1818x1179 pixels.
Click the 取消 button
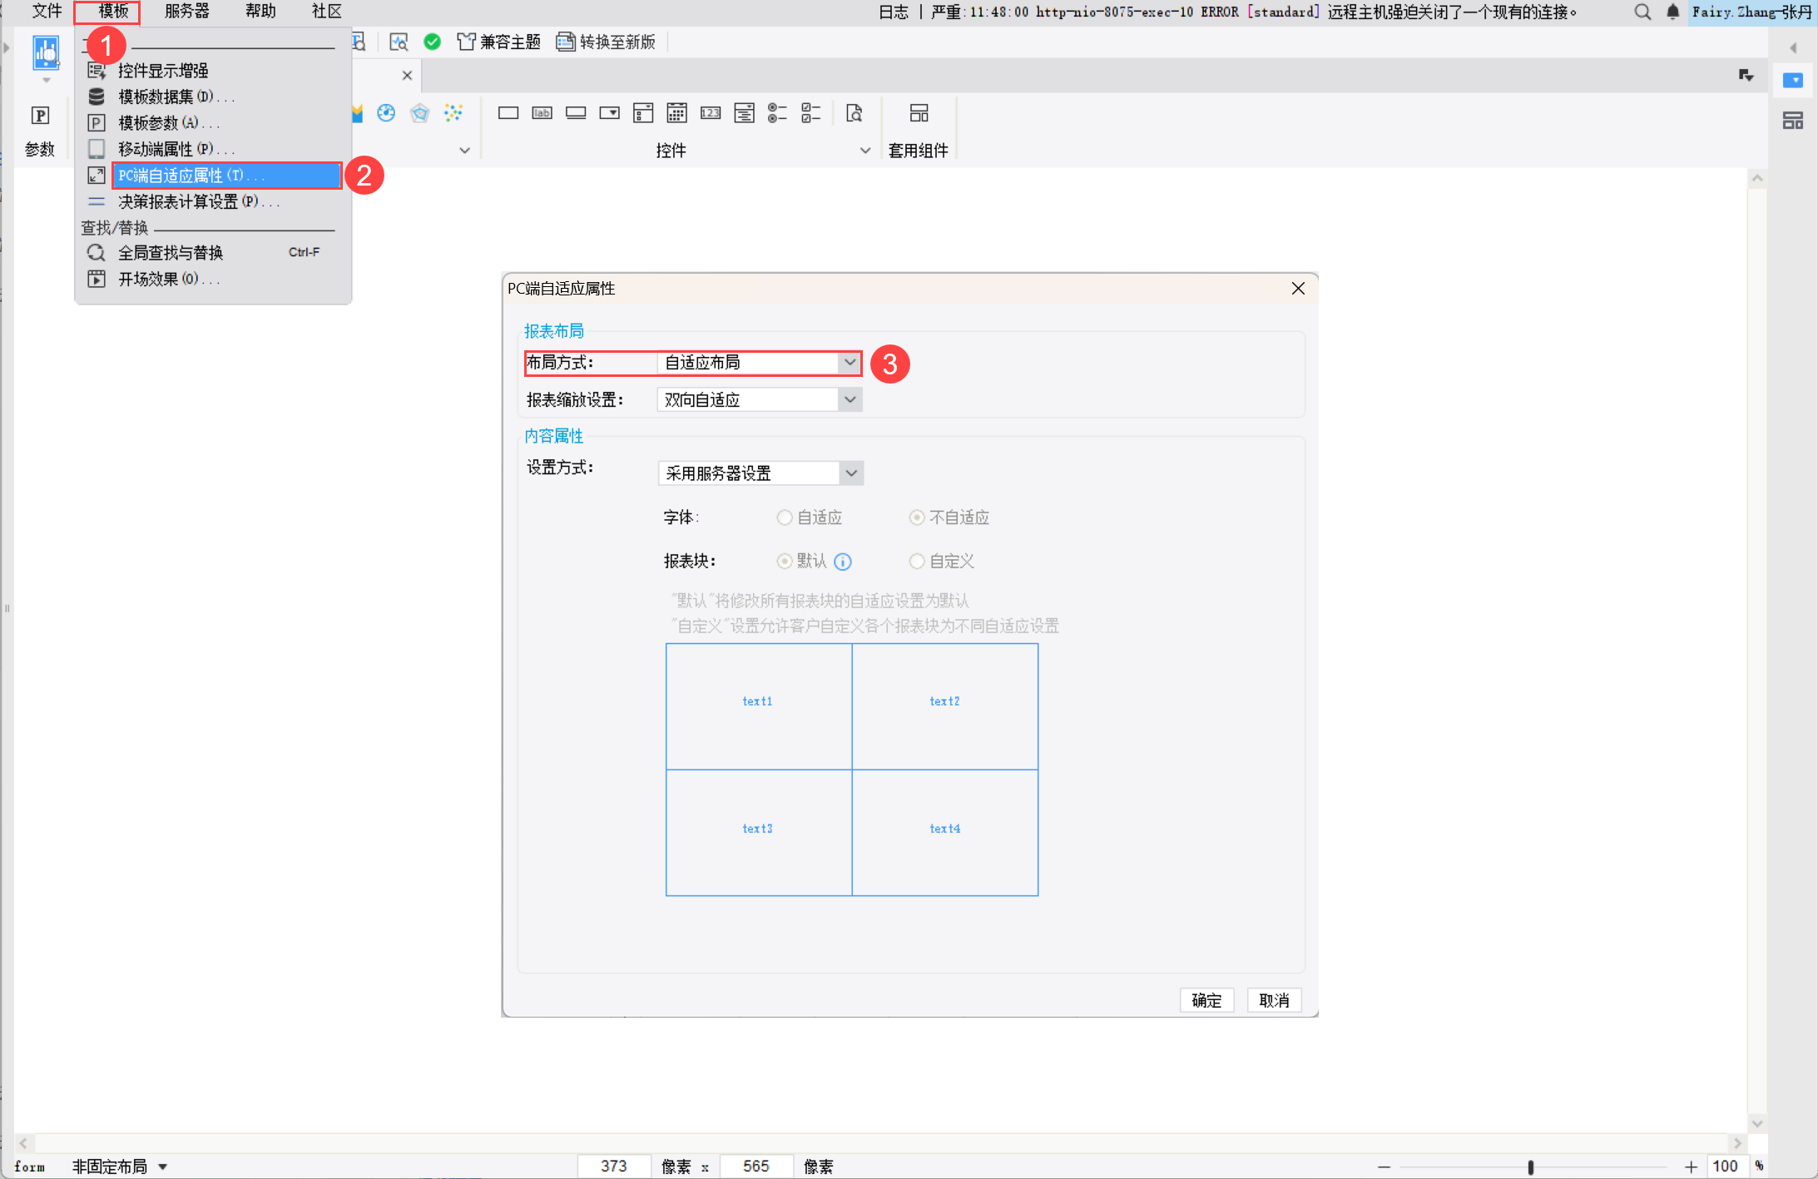coord(1273,1000)
